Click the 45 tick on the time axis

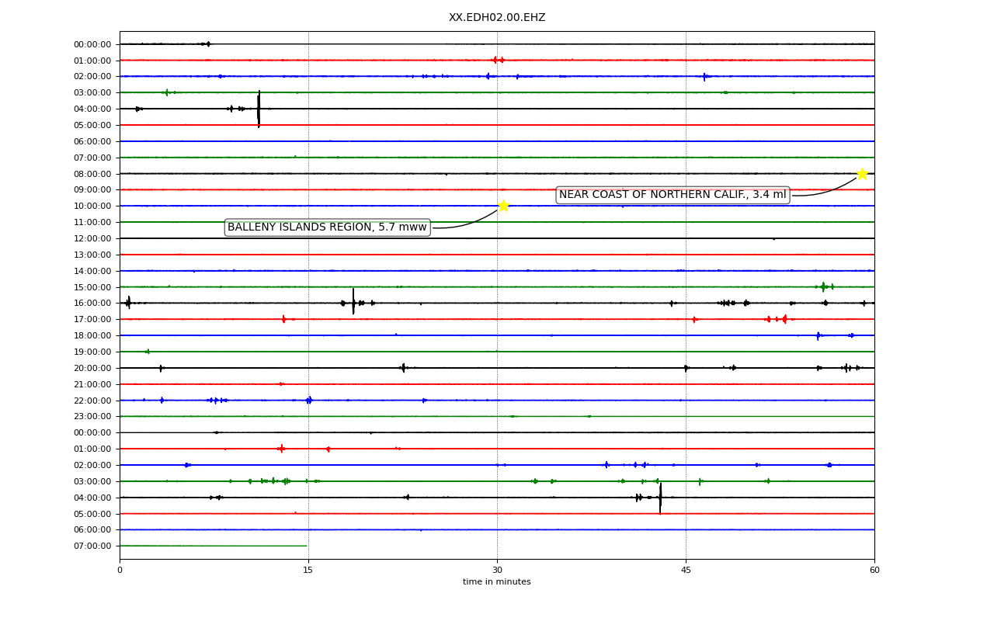(x=686, y=571)
